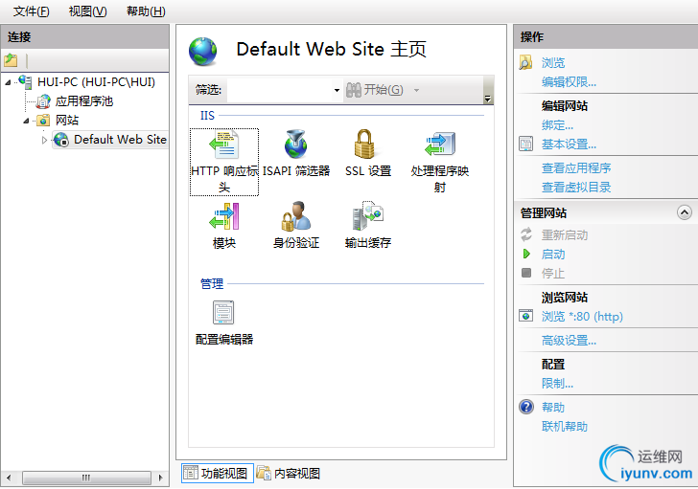Image resolution: width=698 pixels, height=489 pixels.
Task: Open the 帮助(H) menu
Action: pyautogui.click(x=146, y=11)
